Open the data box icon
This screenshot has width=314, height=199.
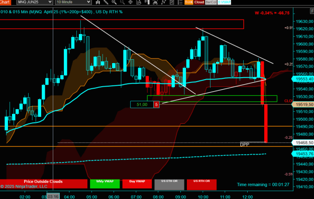[139, 2]
